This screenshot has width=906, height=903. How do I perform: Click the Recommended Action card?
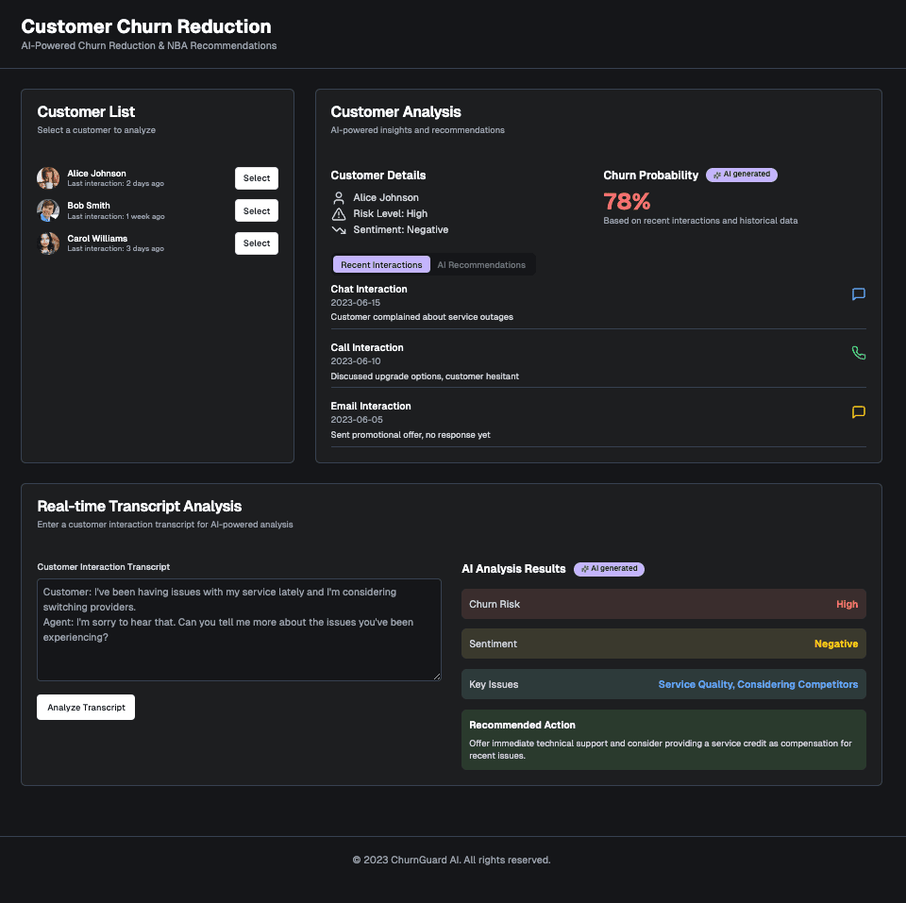click(x=663, y=740)
